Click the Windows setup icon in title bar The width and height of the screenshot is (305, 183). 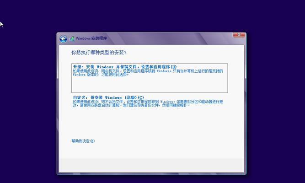[72, 38]
